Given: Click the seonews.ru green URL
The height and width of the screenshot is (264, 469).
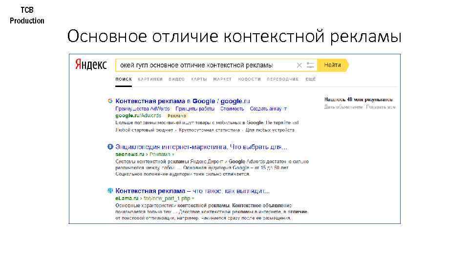Looking at the screenshot, I should pos(130,154).
